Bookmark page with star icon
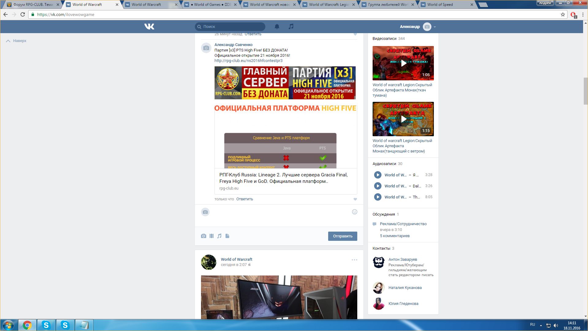The width and height of the screenshot is (588, 331). (563, 14)
